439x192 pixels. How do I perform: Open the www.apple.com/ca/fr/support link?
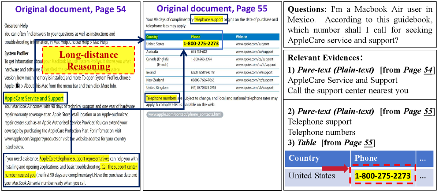pyautogui.click(x=256, y=64)
